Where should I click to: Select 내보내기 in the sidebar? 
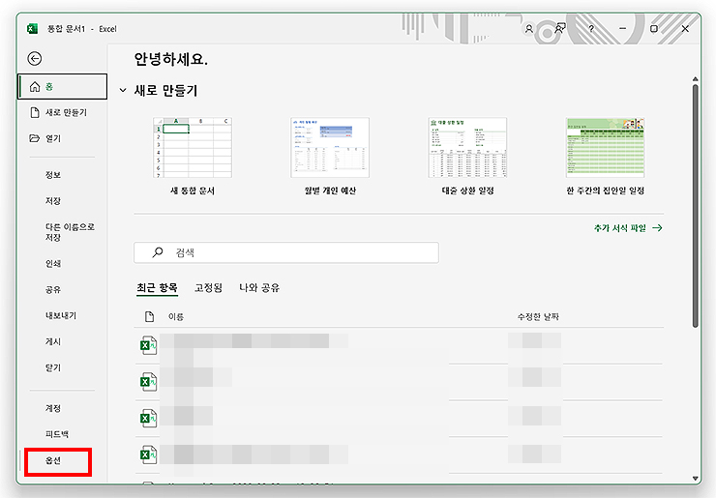point(61,315)
